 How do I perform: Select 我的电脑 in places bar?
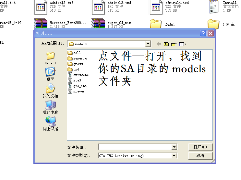[x=50, y=107]
